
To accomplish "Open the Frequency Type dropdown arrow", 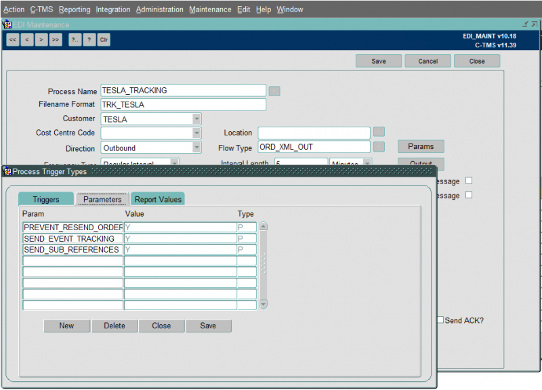I will 175,162.
